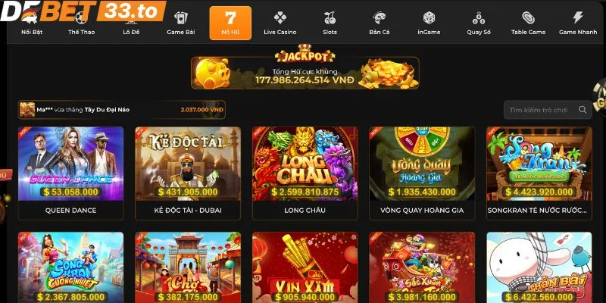Select the Quay Số lottery balls icon

479,17
